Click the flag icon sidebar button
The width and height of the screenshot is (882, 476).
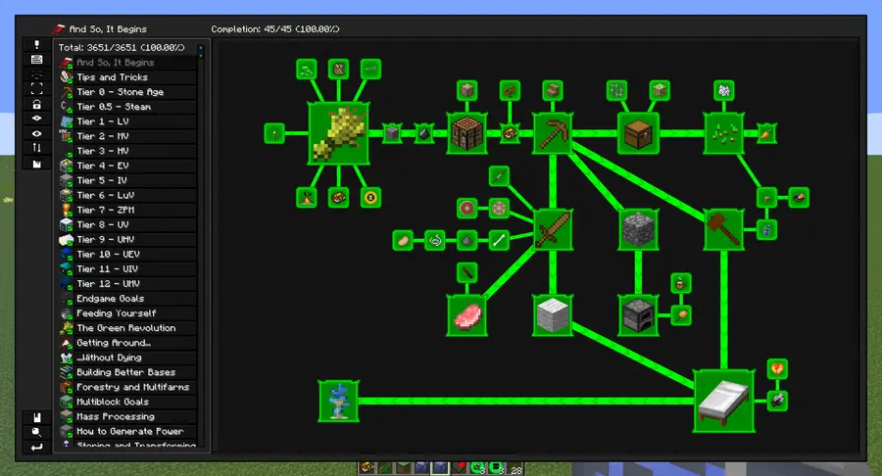[x=36, y=164]
